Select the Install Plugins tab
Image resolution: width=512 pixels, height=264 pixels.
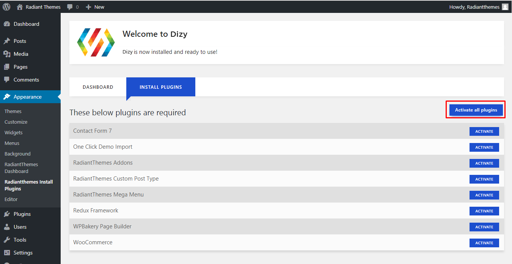coord(161,87)
